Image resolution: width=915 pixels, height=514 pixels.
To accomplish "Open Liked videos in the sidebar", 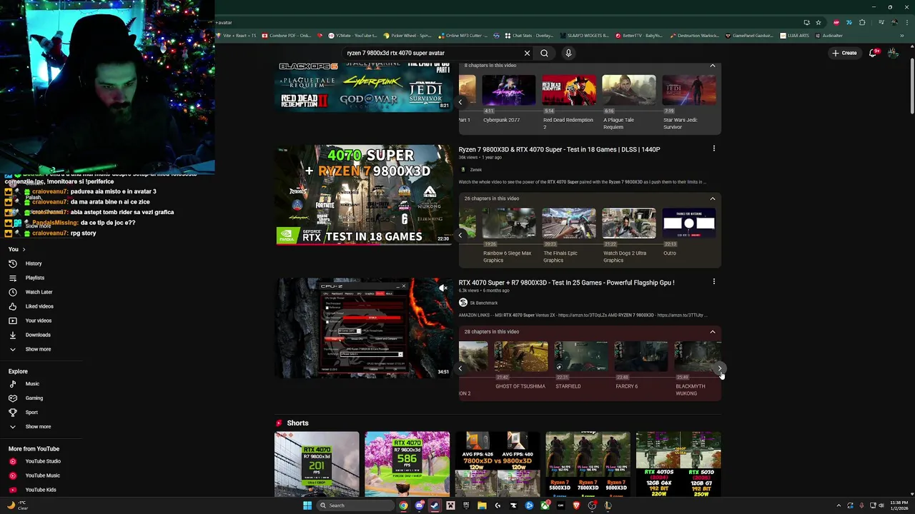I will pyautogui.click(x=39, y=306).
